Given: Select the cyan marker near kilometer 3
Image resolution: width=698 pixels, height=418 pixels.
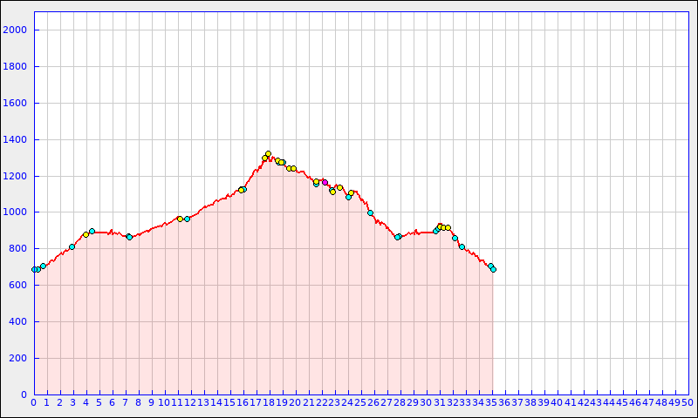Looking at the screenshot, I should coord(72,246).
